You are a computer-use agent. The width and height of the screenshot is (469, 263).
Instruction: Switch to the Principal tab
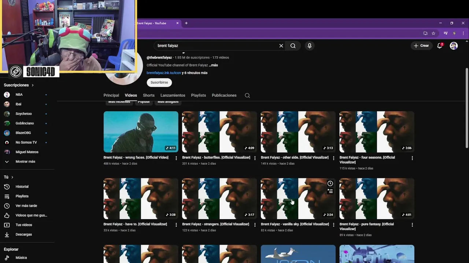coord(111,95)
